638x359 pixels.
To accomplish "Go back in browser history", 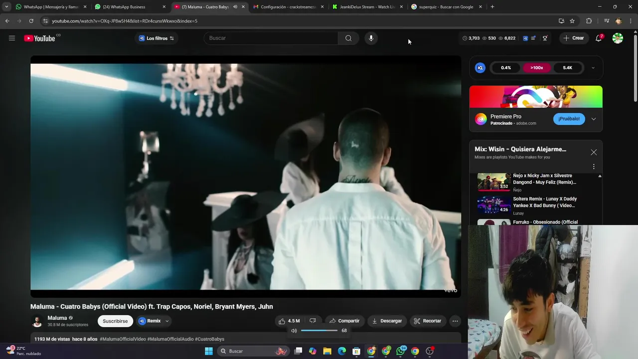I will point(7,21).
